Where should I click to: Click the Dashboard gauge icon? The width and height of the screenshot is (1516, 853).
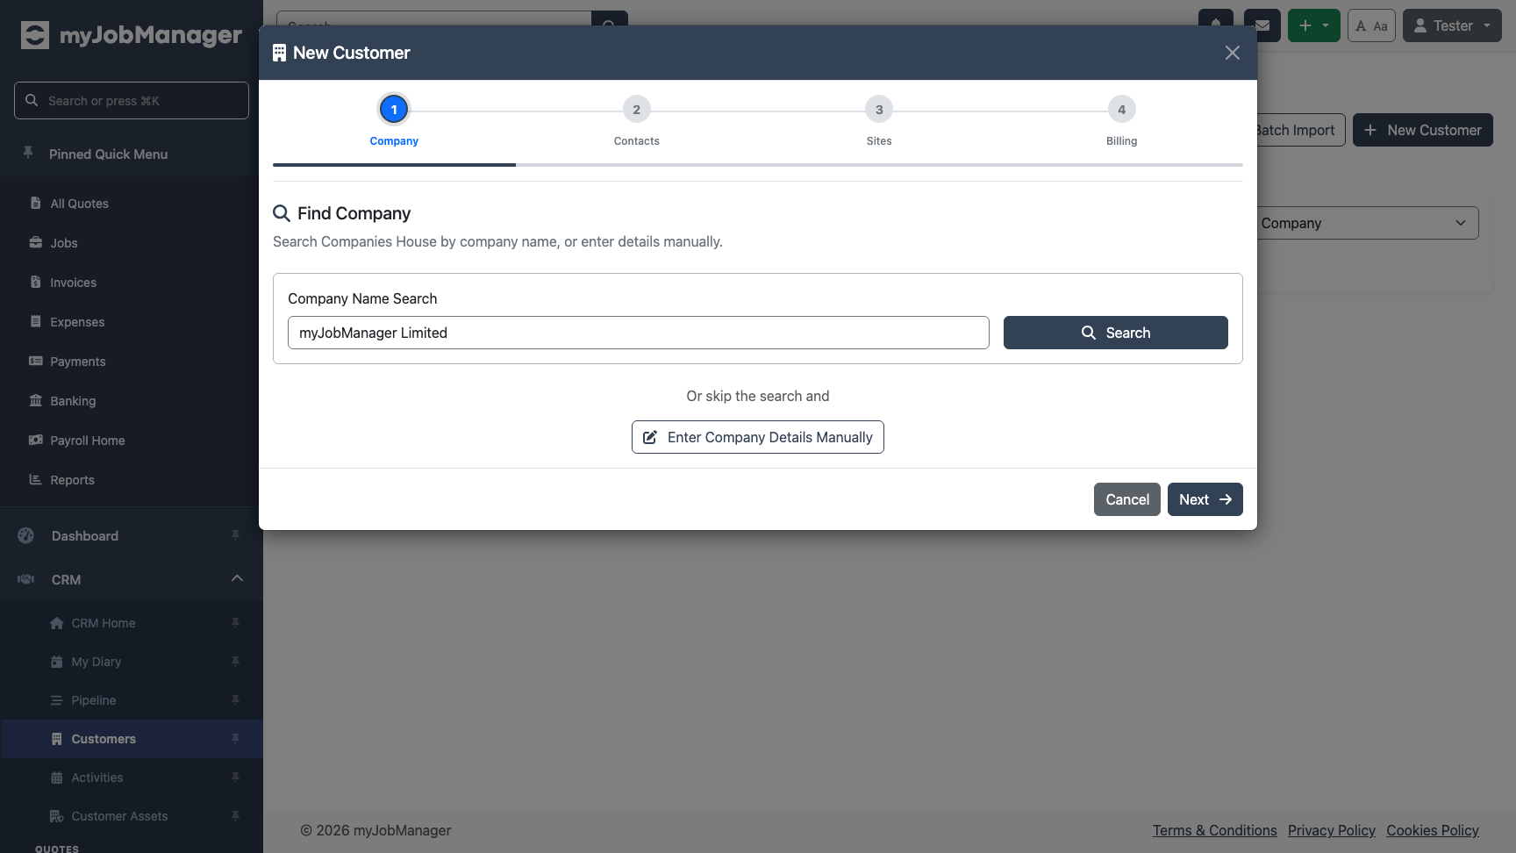tap(26, 535)
